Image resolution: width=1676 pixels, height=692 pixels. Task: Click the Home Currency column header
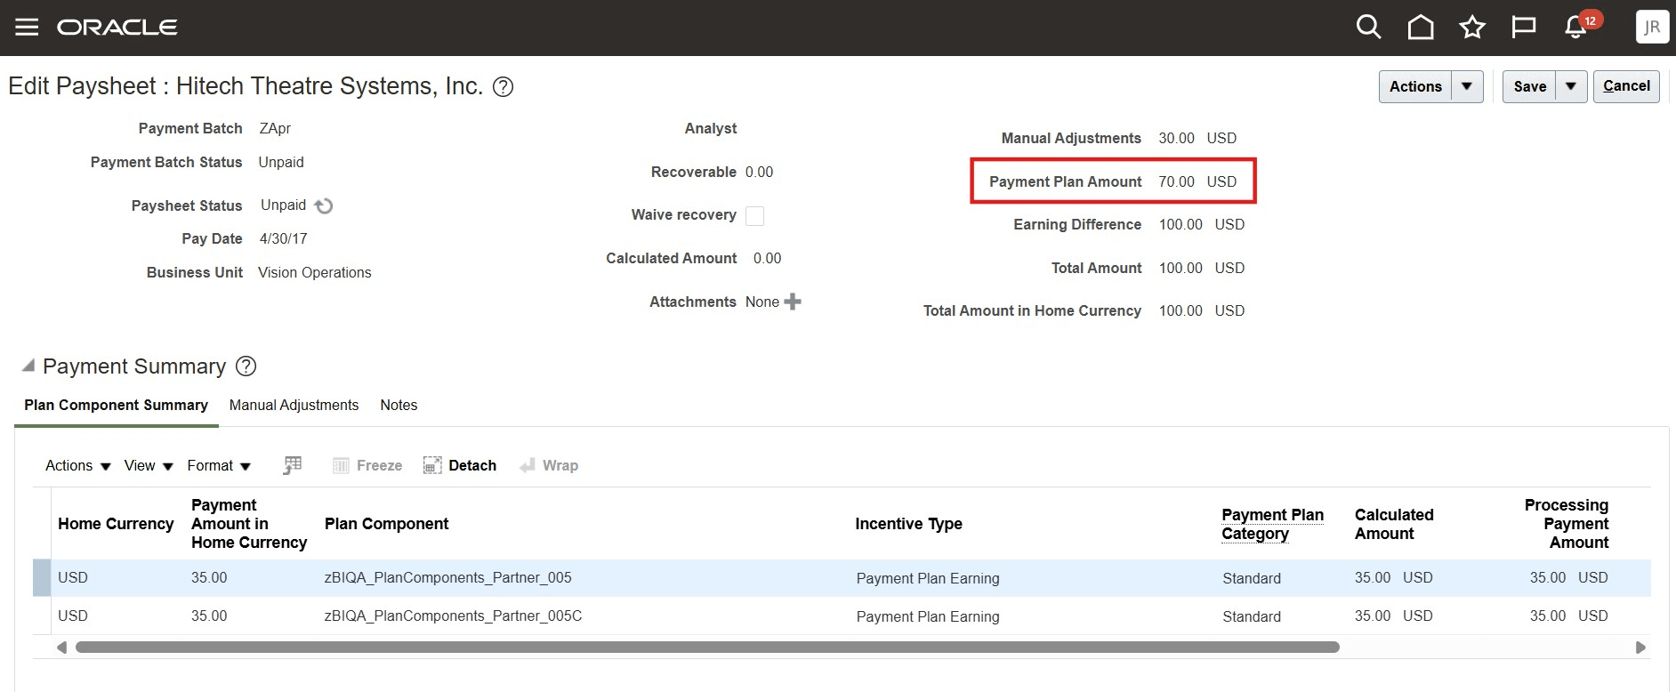tap(116, 524)
